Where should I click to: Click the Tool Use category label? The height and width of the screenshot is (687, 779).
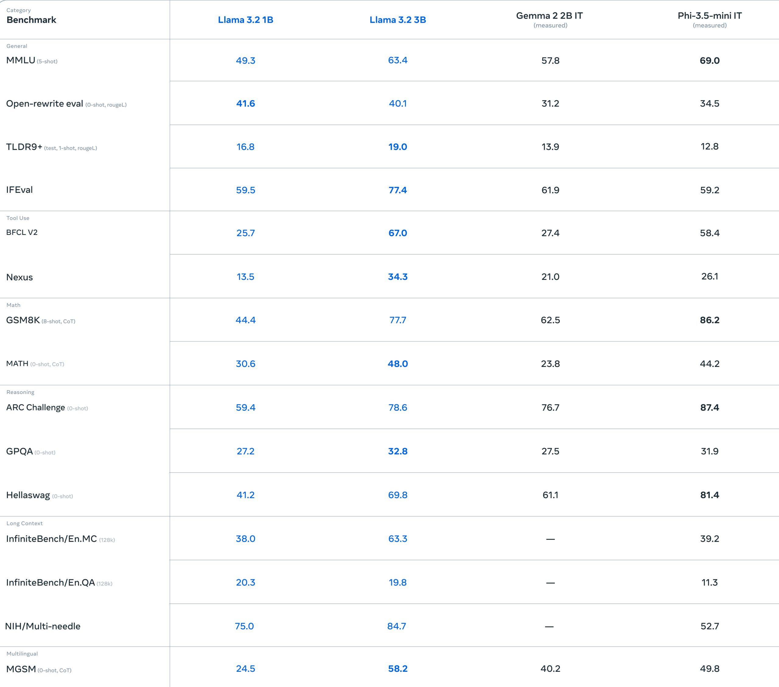18,218
